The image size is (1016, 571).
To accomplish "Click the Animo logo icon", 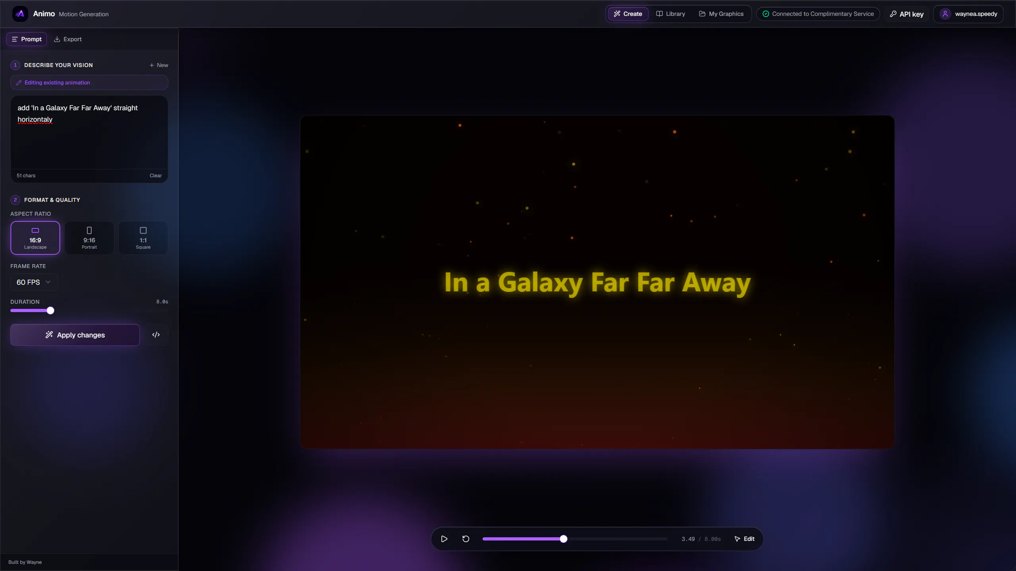I will pos(20,14).
